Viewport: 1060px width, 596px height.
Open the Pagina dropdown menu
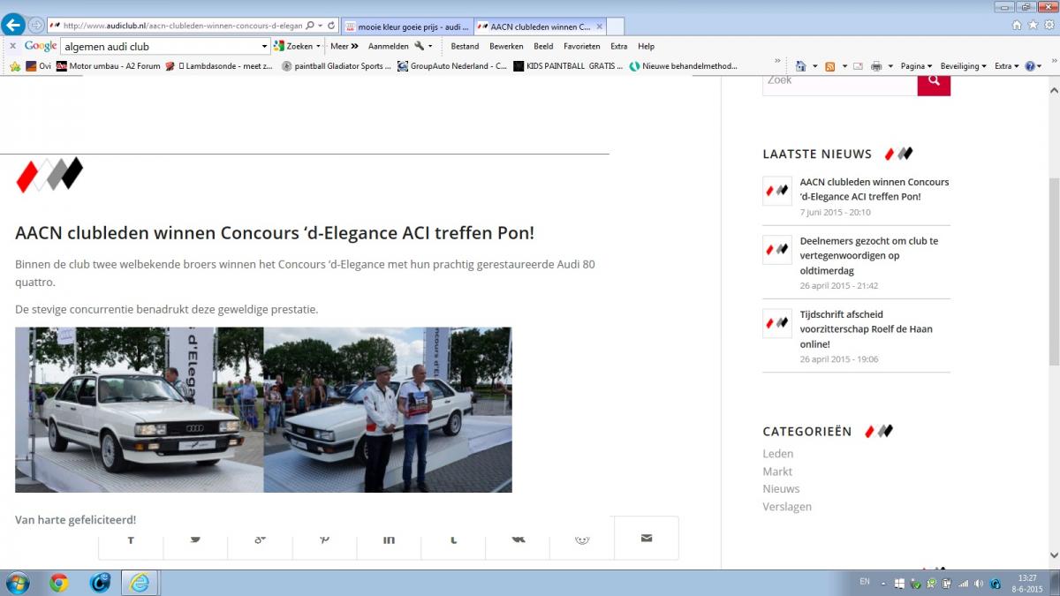[x=916, y=66]
